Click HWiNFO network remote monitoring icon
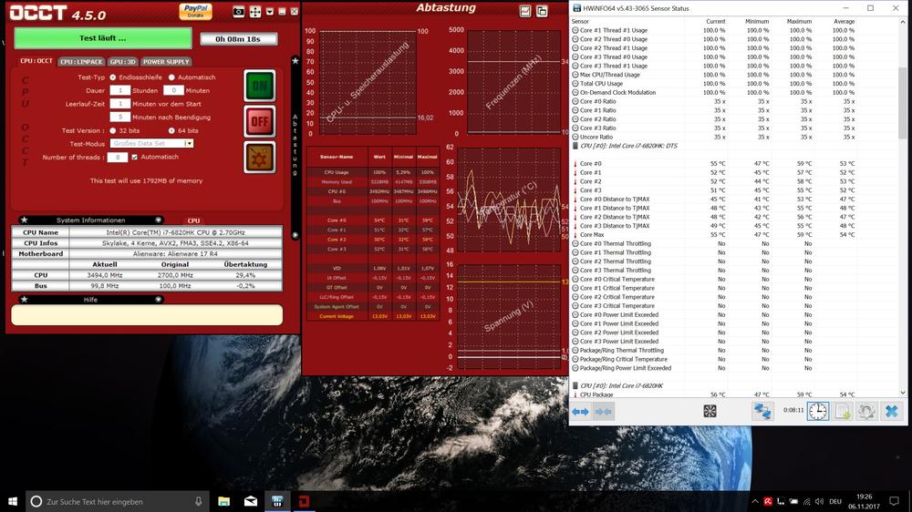The height and width of the screenshot is (512, 912). click(x=762, y=412)
